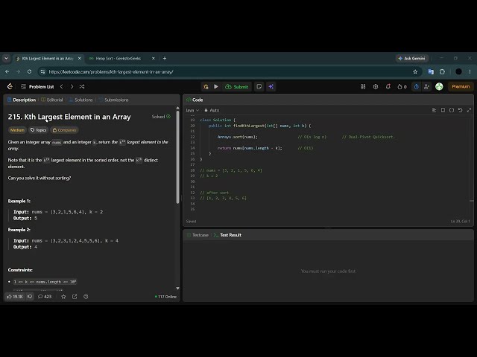
Task: Switch to the Testcase tab
Action: pos(198,235)
